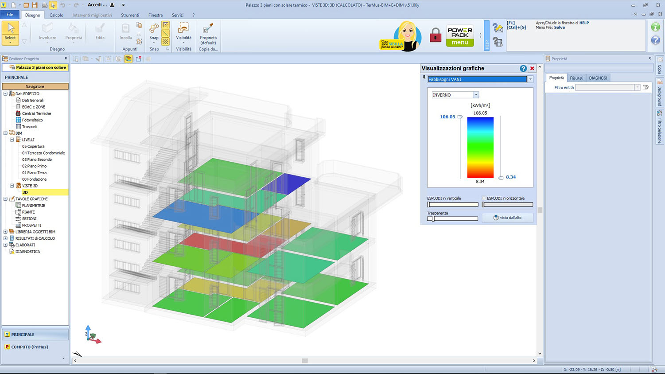Toggle the grid snap button in Snap group
This screenshot has height=374, width=665.
[165, 41]
